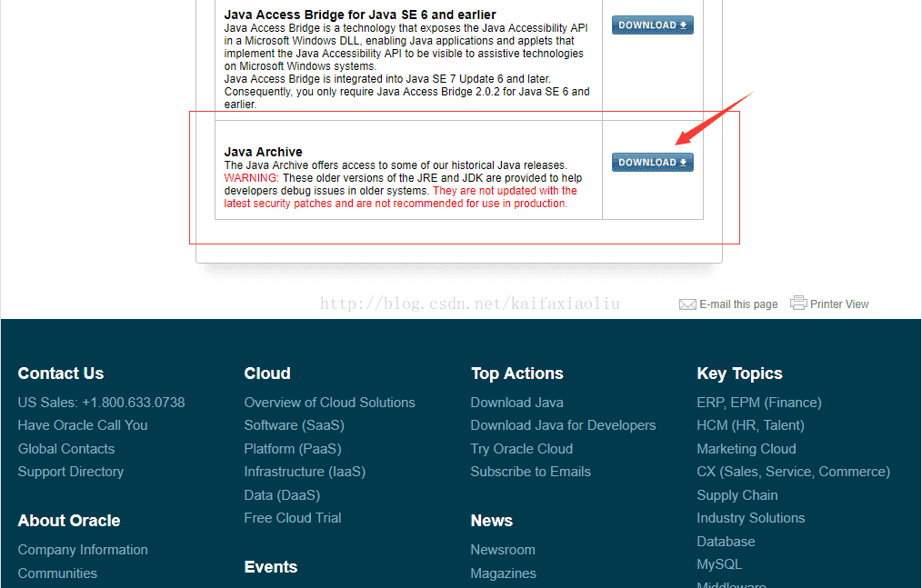Image resolution: width=922 pixels, height=588 pixels.
Task: Open the Supply Chain topic
Action: click(737, 495)
